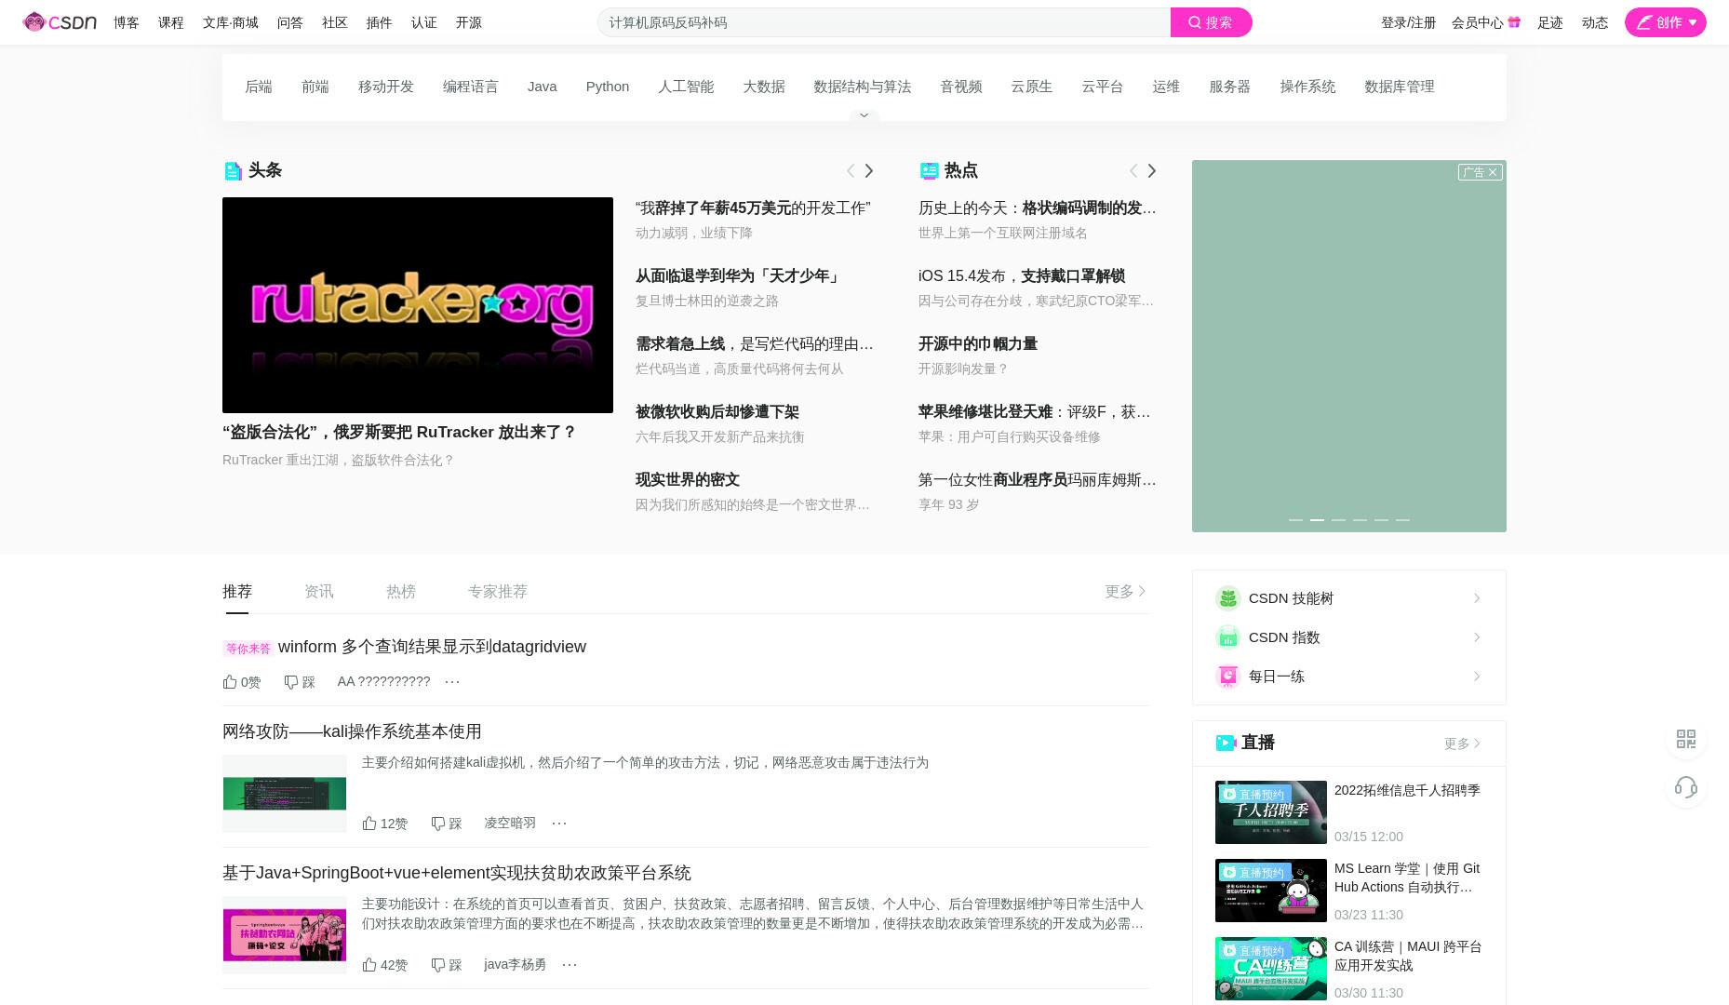
Task: Show the QR code sidebar icon
Action: pyautogui.click(x=1686, y=739)
